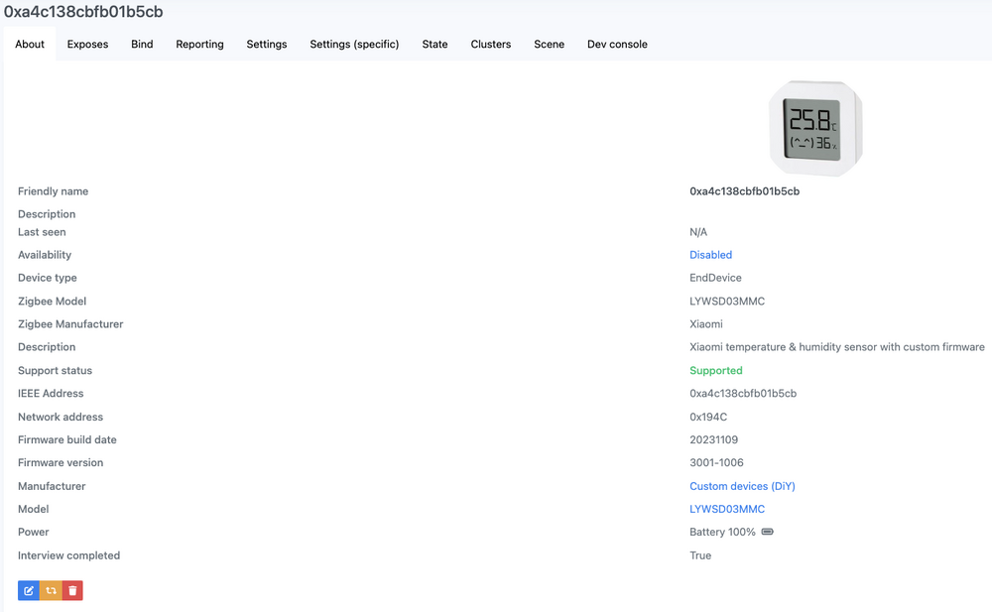This screenshot has width=992, height=612.
Task: Open the Custom devices (DiY) manufacturer link
Action: click(742, 486)
